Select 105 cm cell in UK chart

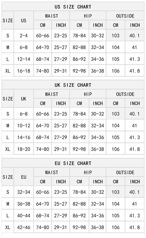tap(116, 137)
